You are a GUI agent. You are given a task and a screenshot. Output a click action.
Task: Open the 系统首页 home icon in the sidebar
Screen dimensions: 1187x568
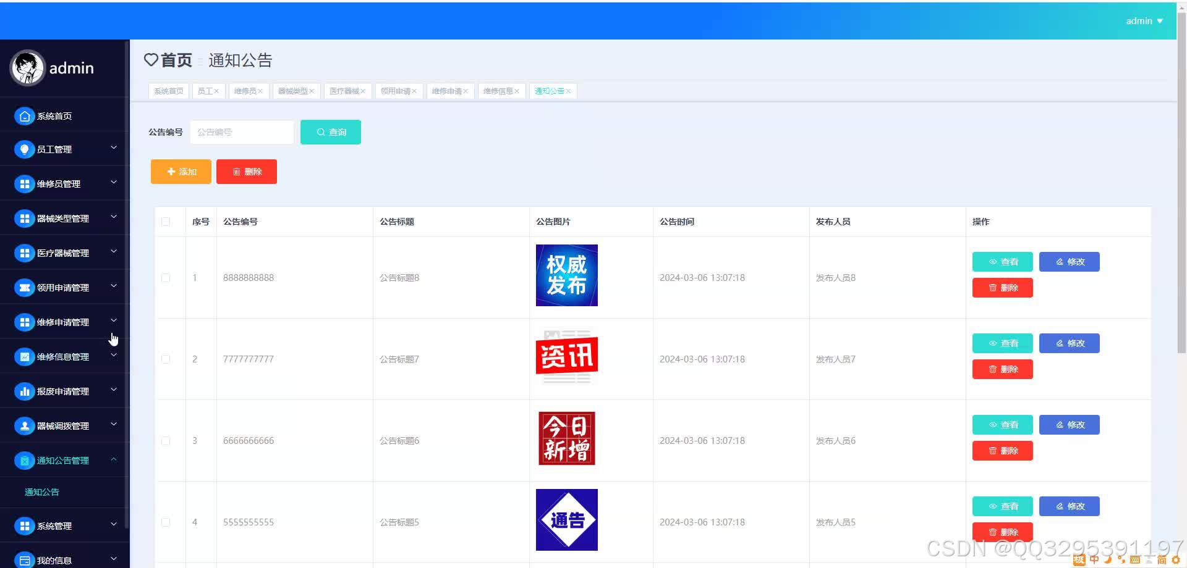click(x=24, y=115)
